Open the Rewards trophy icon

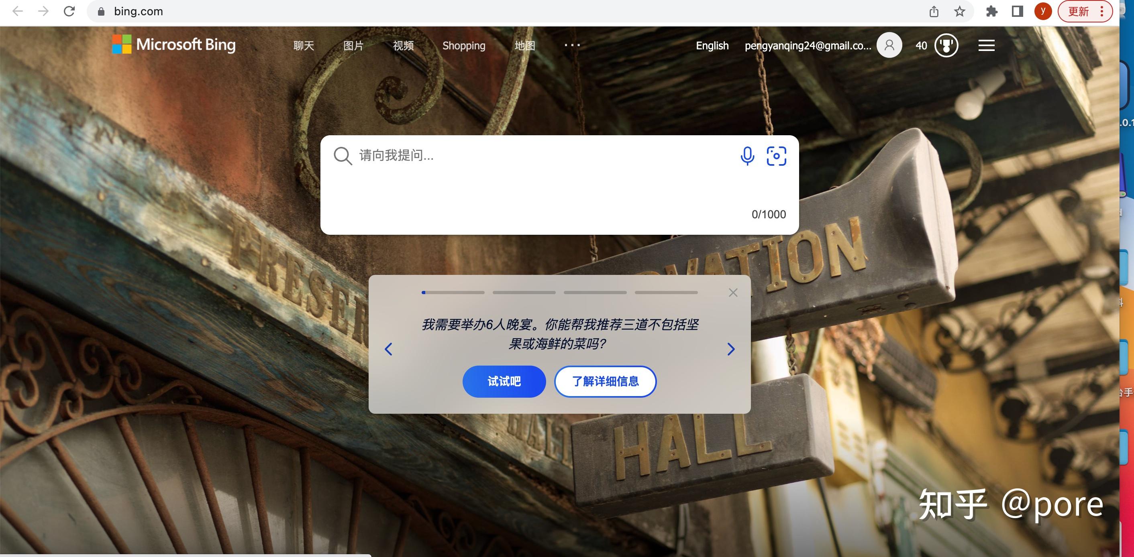tap(946, 45)
